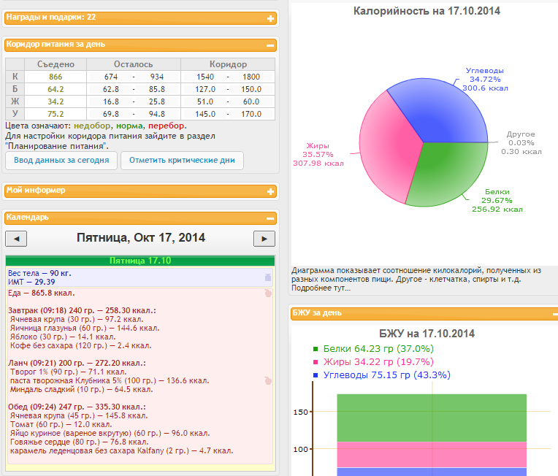This screenshot has height=476, width=558.
Task: Click eaten carbs value 75.2
Action: [56, 114]
